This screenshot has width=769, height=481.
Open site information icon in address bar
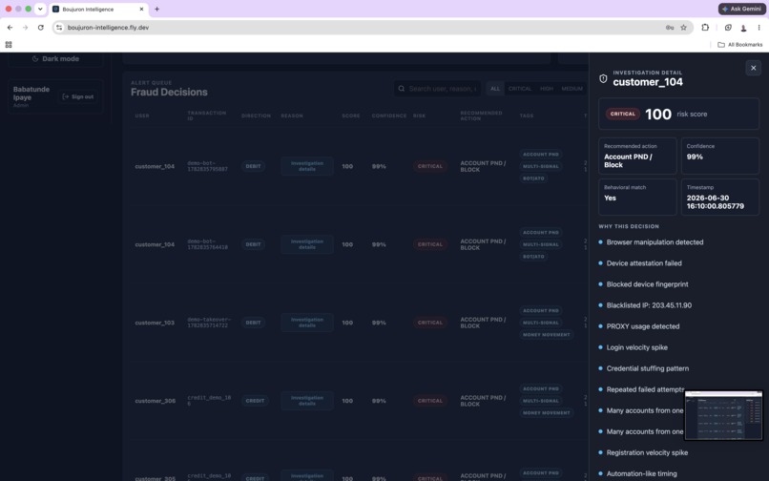click(x=59, y=28)
